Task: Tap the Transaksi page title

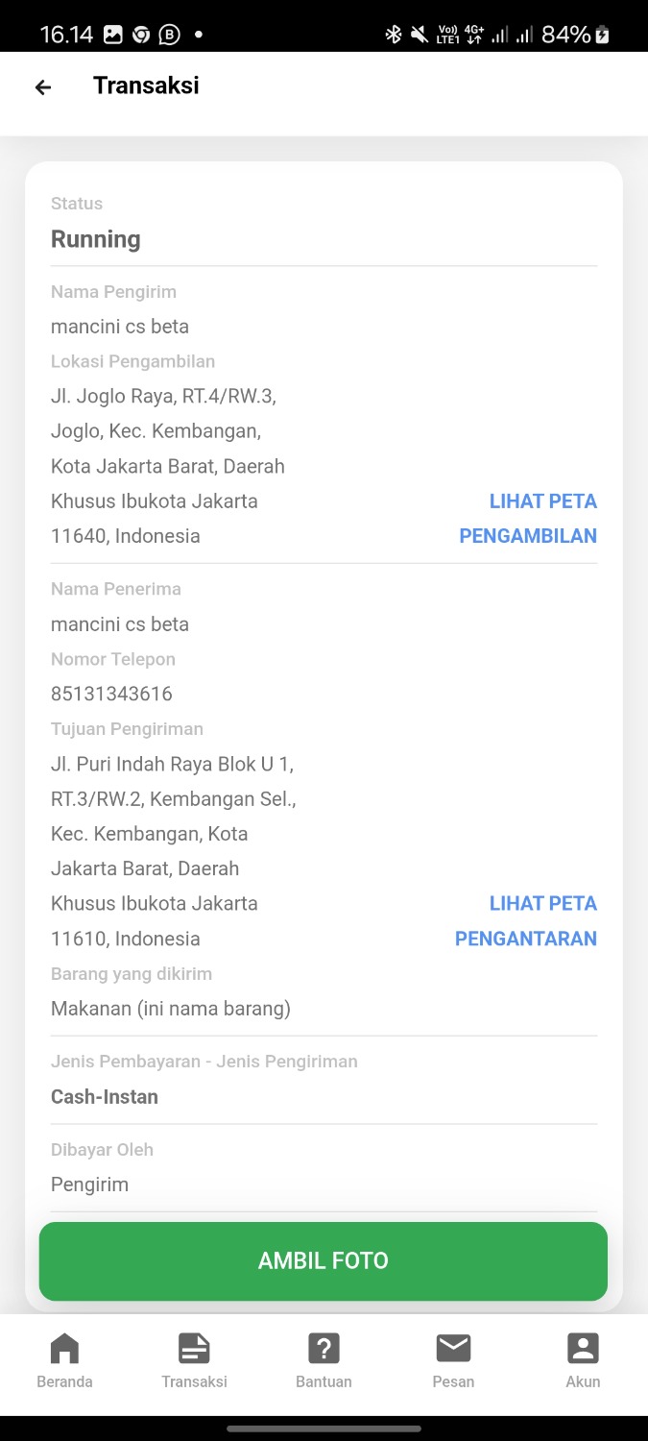Action: (146, 85)
